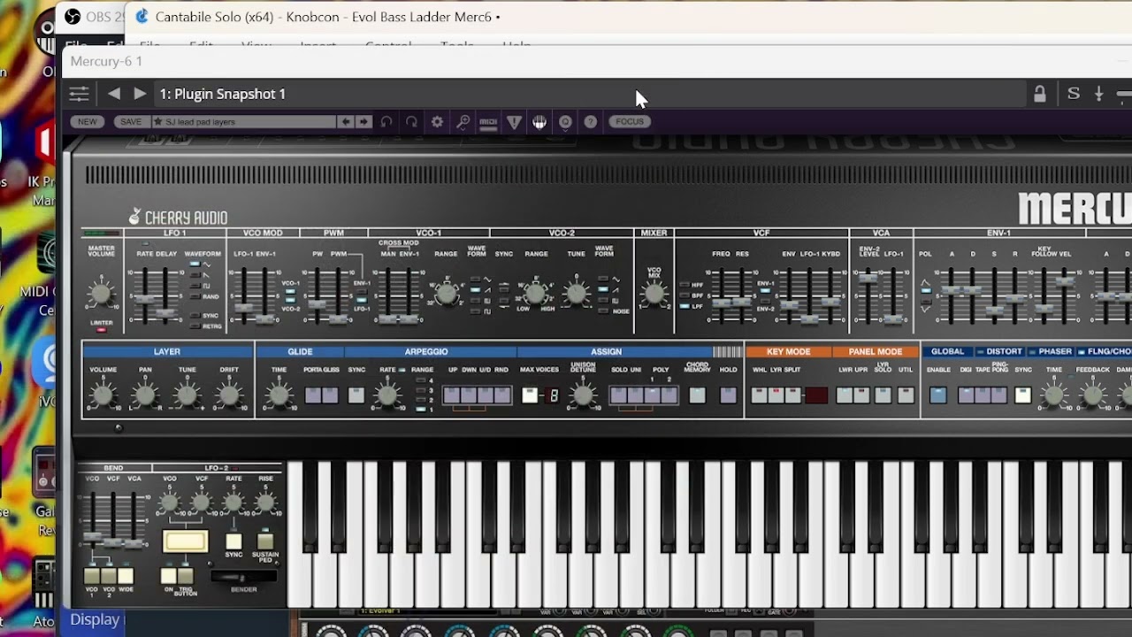1132x637 pixels.
Task: Click the MAX VOICES button
Action: [x=530, y=395]
